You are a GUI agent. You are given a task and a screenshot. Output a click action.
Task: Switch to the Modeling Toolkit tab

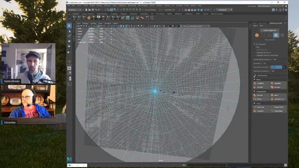(276, 23)
